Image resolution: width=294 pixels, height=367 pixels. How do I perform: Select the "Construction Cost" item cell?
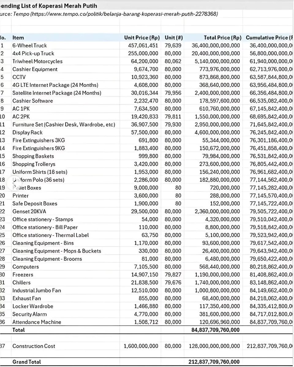pyautogui.click(x=34, y=346)
